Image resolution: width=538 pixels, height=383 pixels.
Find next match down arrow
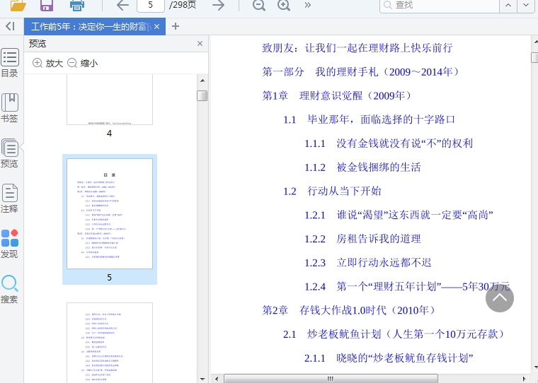pos(526,5)
